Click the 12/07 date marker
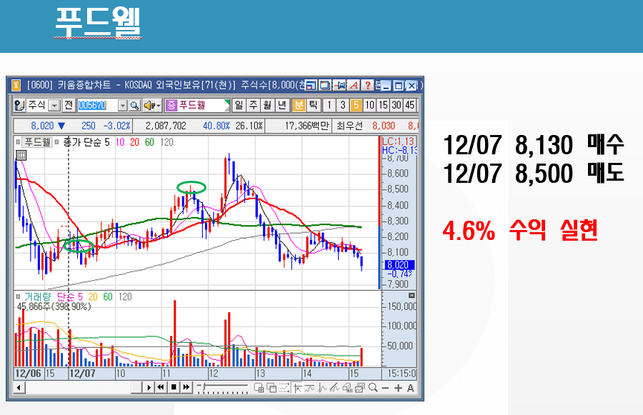 click(82, 373)
